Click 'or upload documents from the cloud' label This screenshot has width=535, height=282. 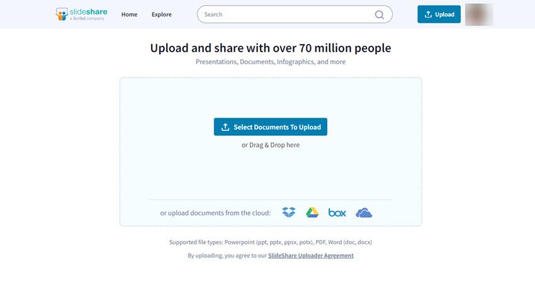click(215, 213)
